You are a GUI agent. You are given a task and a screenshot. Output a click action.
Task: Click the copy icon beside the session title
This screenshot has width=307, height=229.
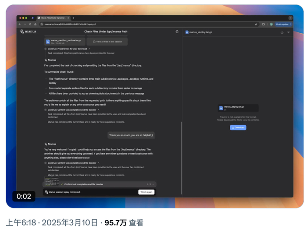pos(177,32)
